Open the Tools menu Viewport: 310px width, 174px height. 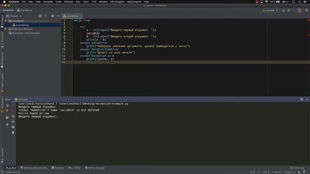pyautogui.click(x=86, y=2)
